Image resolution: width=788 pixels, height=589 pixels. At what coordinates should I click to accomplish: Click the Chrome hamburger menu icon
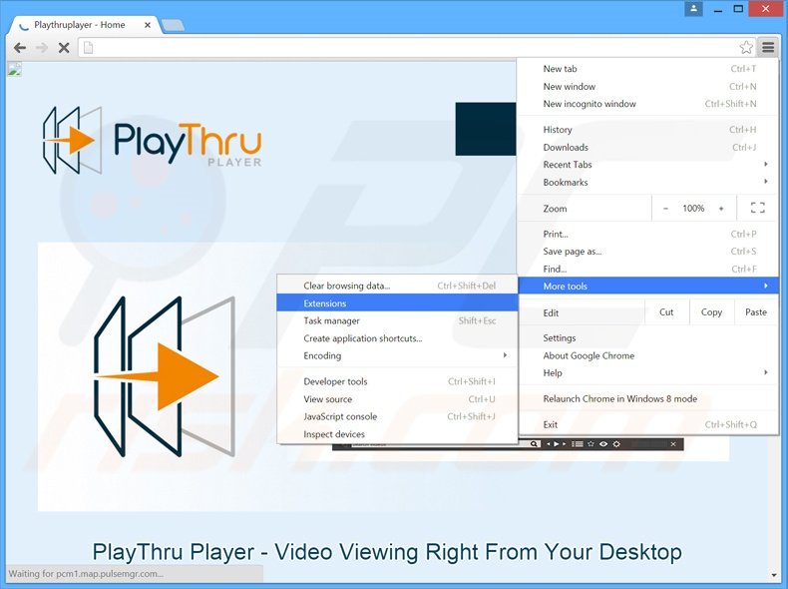pyautogui.click(x=767, y=47)
